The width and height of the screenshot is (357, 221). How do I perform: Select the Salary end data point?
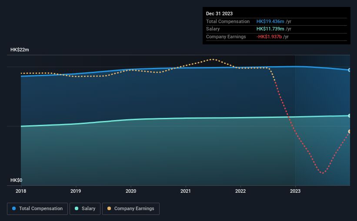coord(350,116)
